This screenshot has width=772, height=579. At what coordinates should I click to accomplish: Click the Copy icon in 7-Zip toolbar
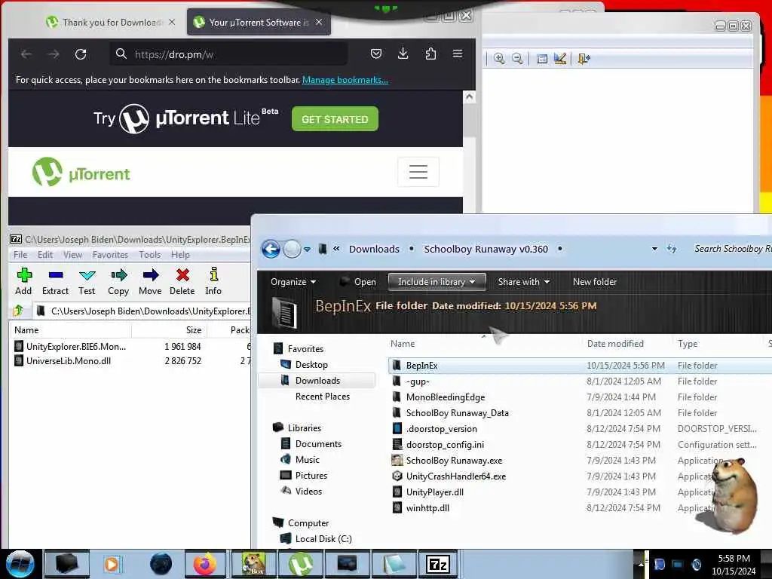[x=118, y=282]
